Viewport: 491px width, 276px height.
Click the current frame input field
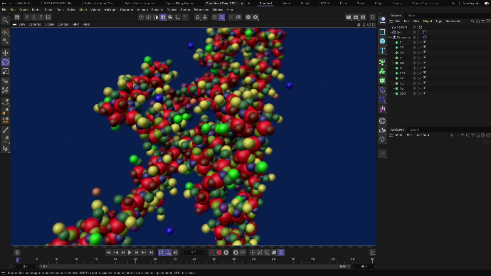(194, 253)
